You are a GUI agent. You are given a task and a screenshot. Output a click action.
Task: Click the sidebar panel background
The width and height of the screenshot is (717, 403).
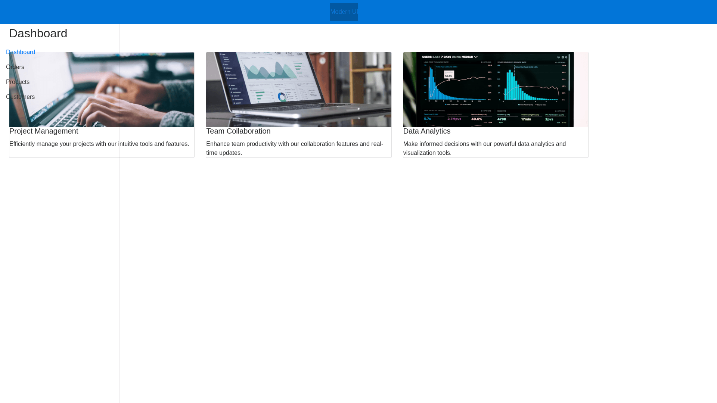coord(60,261)
